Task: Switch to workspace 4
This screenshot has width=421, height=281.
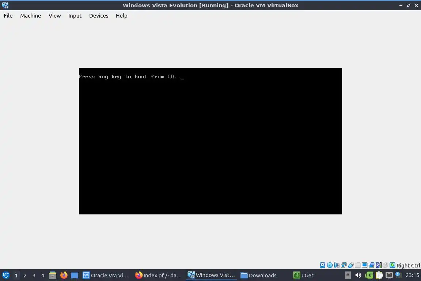Action: 43,276
